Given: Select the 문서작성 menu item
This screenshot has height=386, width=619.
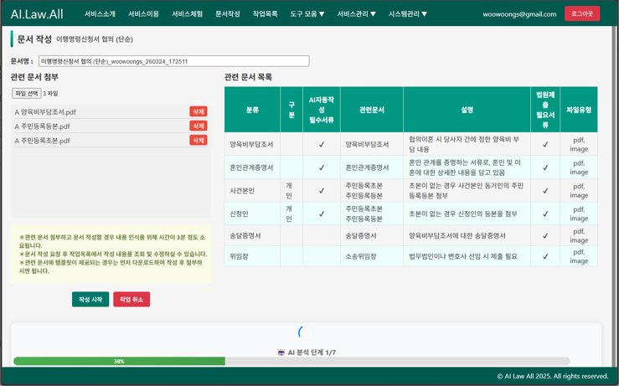Looking at the screenshot, I should coord(228,13).
